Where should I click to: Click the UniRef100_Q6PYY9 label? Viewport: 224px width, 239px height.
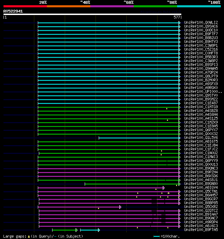[x=201, y=160]
